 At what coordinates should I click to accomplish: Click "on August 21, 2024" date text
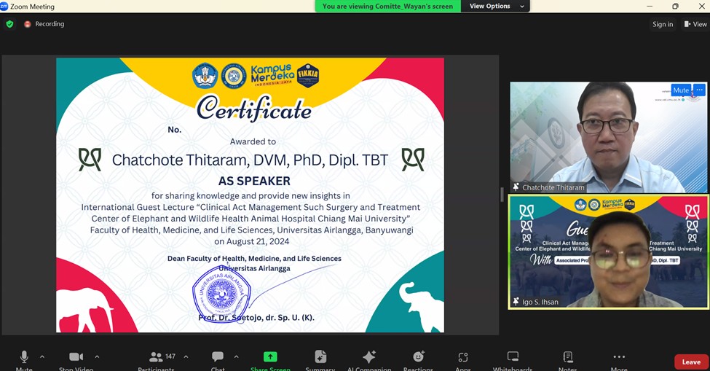(252, 241)
